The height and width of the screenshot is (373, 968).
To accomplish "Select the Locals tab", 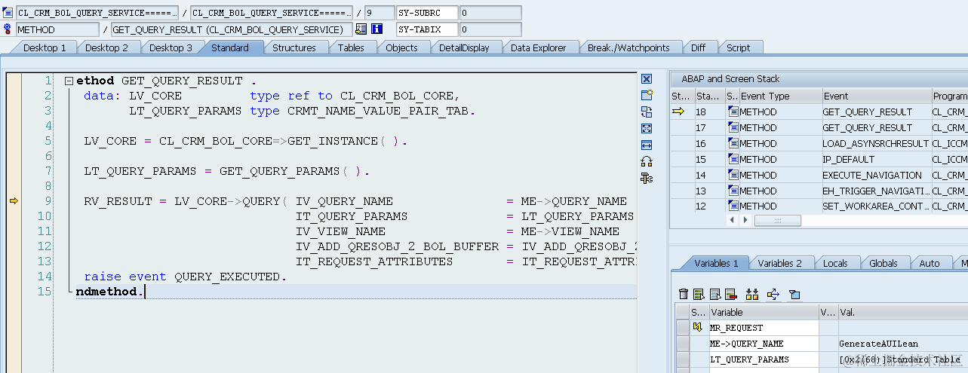I will [x=835, y=263].
